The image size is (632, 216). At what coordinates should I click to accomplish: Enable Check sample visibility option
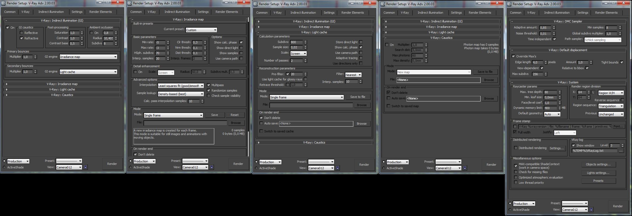click(x=208, y=96)
